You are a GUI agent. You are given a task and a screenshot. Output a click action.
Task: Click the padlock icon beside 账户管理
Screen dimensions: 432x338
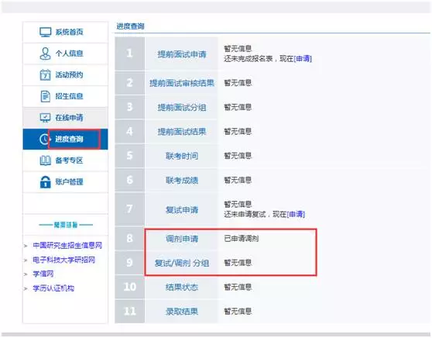[x=45, y=182]
